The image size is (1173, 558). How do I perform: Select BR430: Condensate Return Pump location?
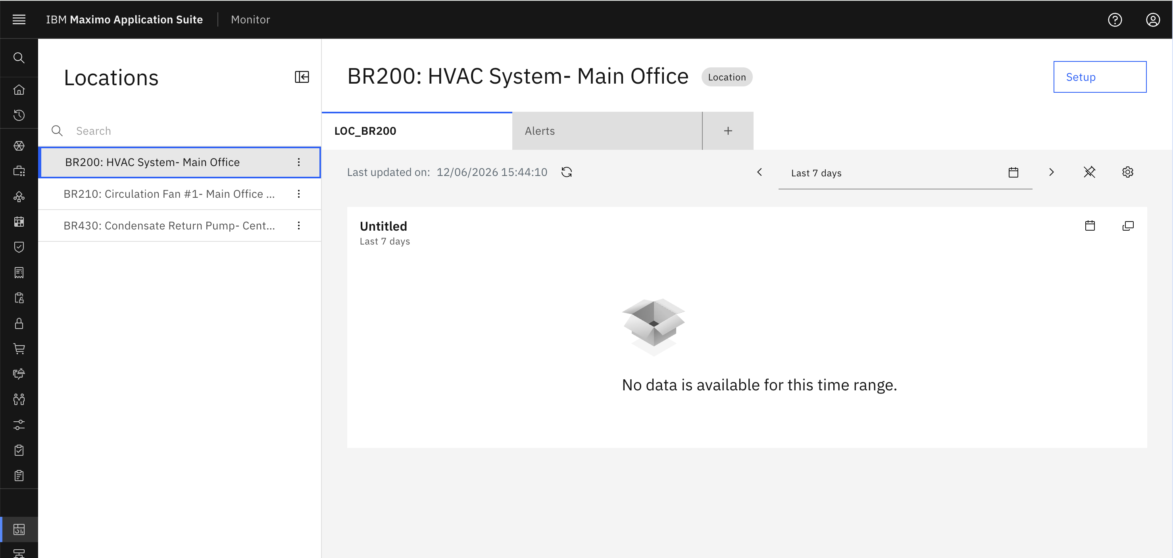(179, 225)
